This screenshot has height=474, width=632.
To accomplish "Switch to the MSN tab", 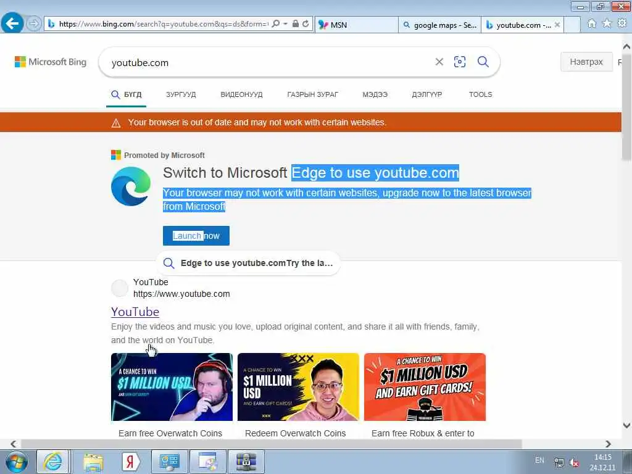I will click(356, 25).
